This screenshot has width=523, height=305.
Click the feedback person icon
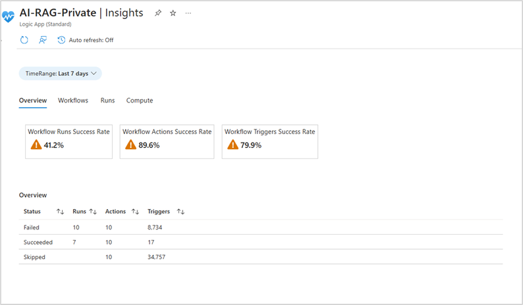pyautogui.click(x=43, y=40)
